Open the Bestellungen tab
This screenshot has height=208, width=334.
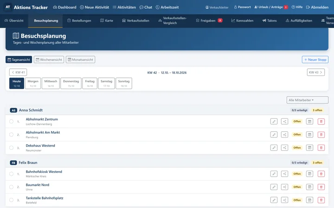pyautogui.click(x=79, y=21)
